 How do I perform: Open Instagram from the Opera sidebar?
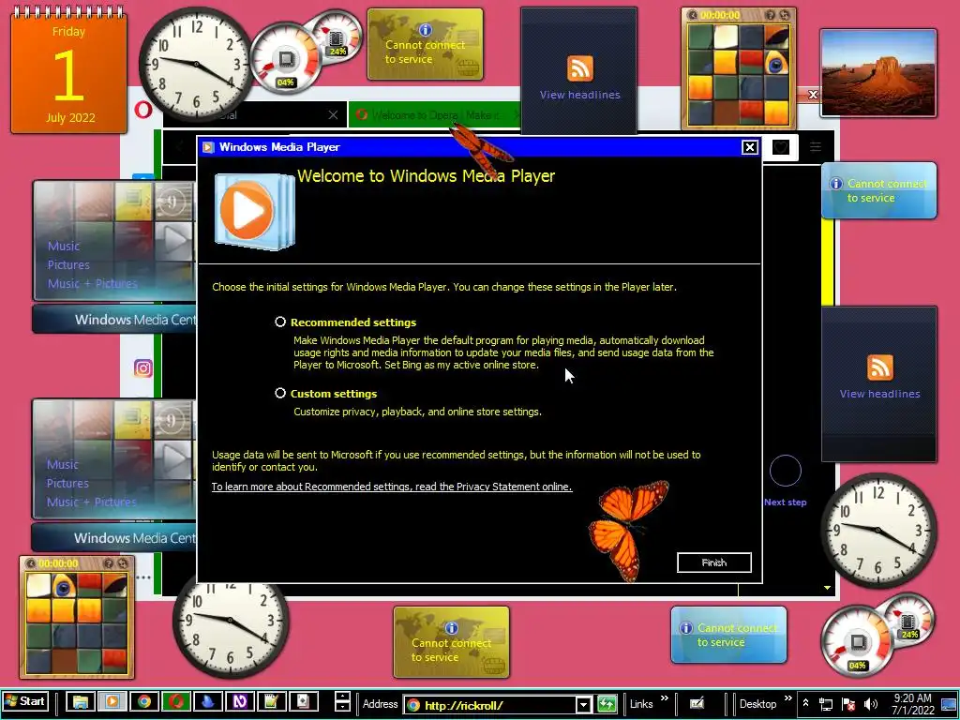click(143, 367)
